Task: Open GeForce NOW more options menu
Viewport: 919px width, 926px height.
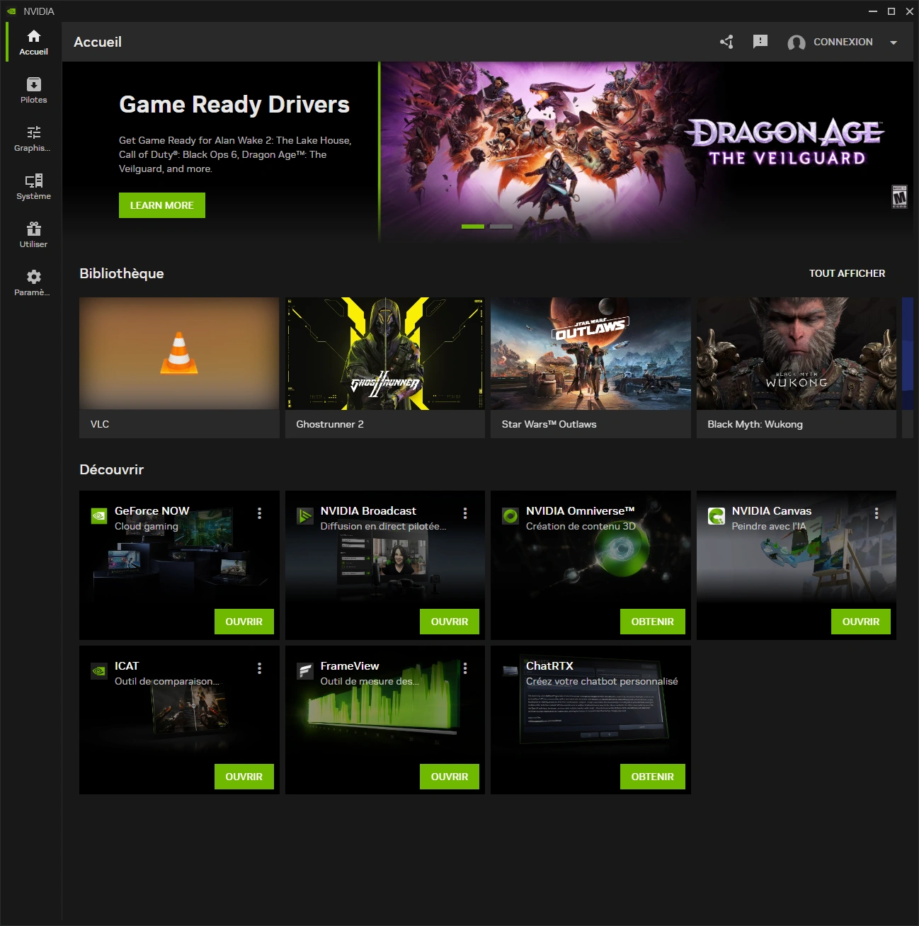Action: (x=260, y=513)
